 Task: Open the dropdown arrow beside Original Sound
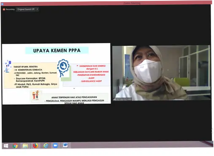coord(37,9)
